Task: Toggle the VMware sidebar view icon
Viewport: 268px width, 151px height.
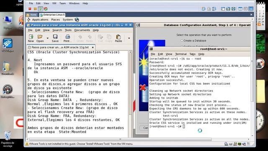Action: [x=223, y=9]
